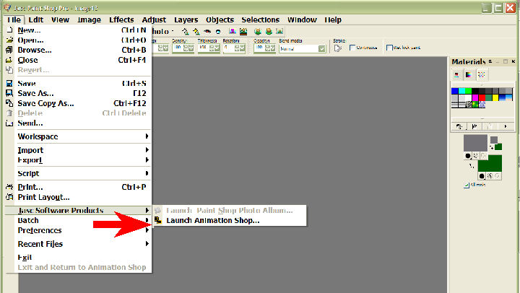Click the swap materials arrow icon
This screenshot has width=520, height=293.
pos(492,146)
